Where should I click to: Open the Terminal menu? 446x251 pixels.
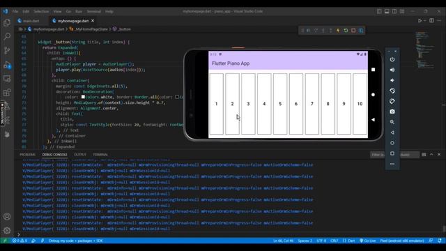click(94, 11)
